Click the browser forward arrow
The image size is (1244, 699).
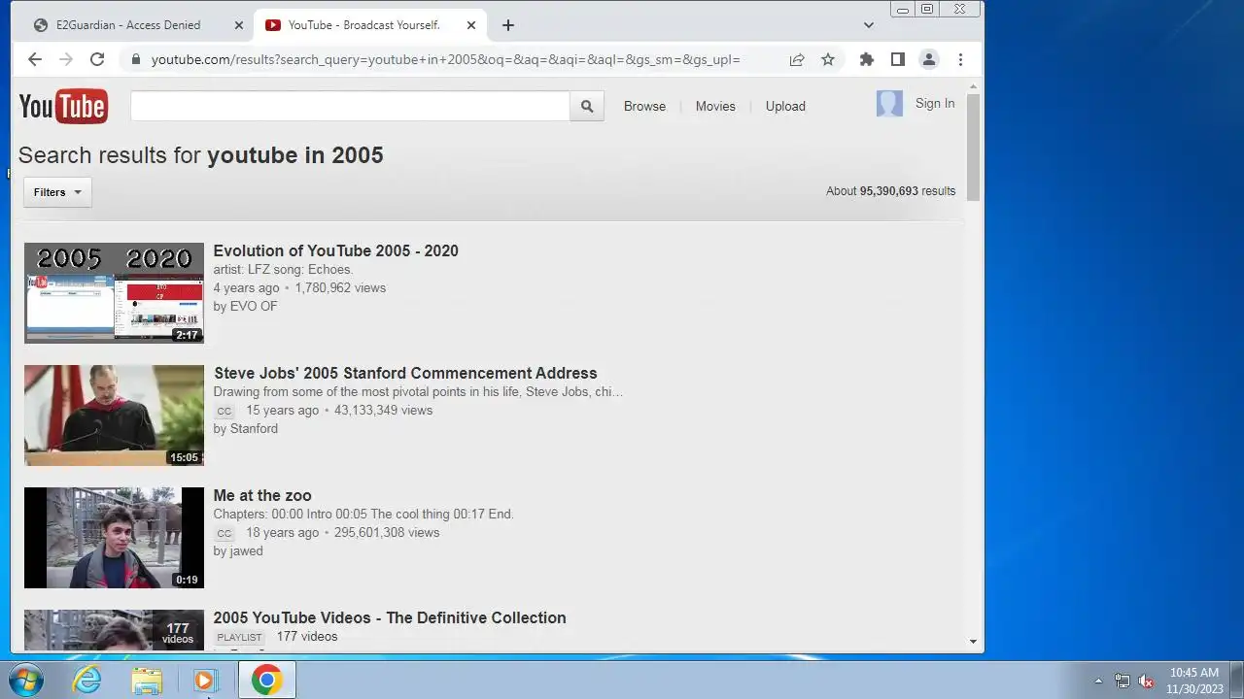[x=66, y=59]
